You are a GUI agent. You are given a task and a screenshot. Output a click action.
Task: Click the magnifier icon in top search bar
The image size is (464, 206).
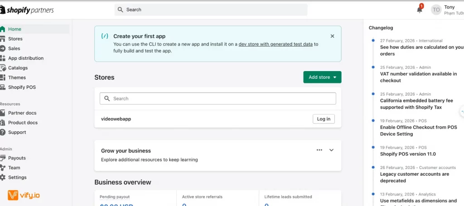point(120,10)
